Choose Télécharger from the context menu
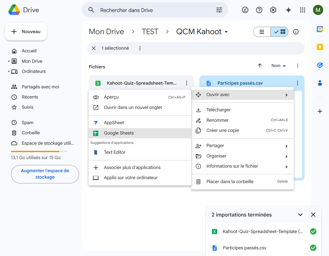Screen dimensions: 329x256 [x=242, y=110]
